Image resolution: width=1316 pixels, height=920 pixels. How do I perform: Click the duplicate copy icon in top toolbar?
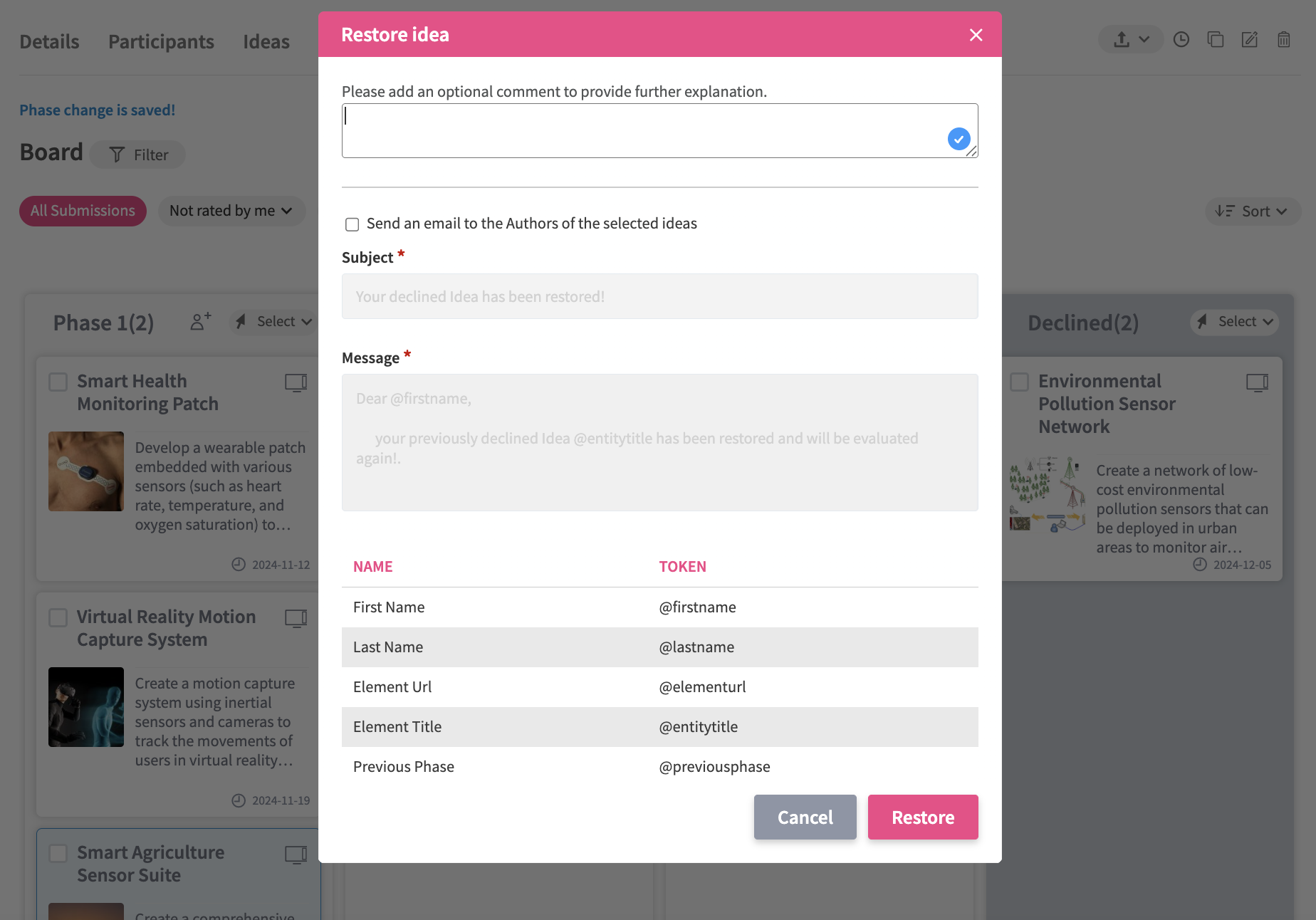point(1216,40)
